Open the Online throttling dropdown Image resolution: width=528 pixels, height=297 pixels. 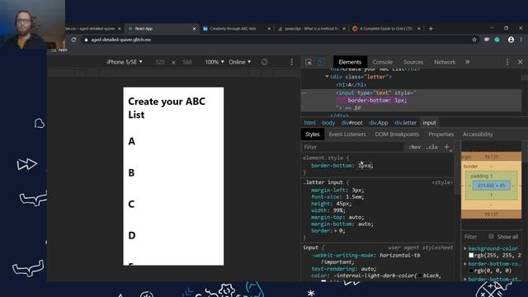pyautogui.click(x=240, y=62)
